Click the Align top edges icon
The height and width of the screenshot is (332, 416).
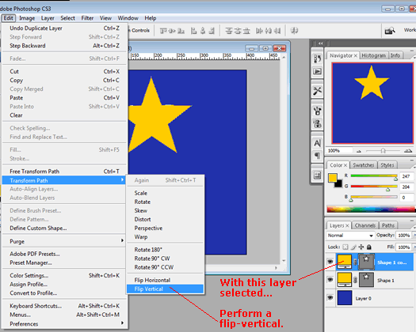163,31
